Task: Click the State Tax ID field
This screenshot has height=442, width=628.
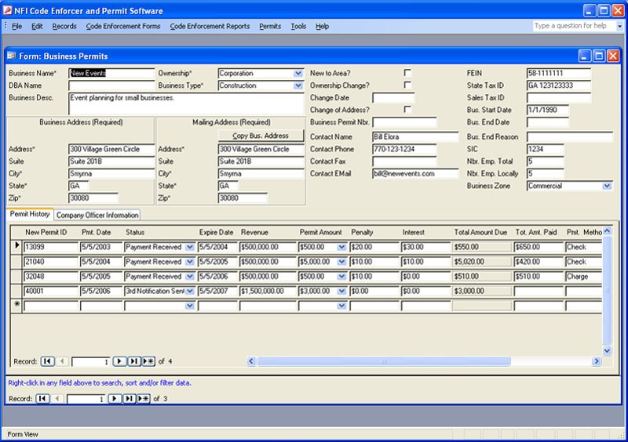Action: pyautogui.click(x=559, y=85)
